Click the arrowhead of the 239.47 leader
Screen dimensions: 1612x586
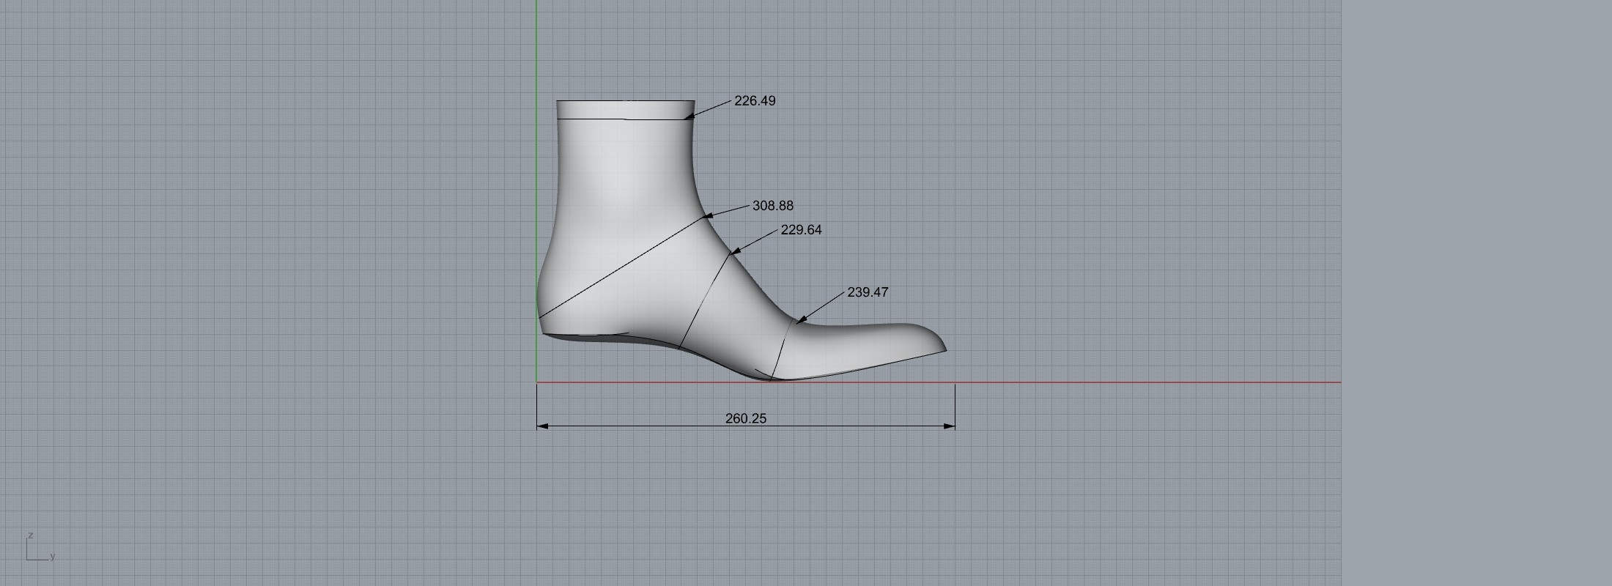(801, 319)
